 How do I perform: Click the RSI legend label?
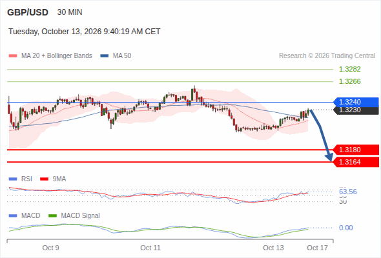(x=26, y=179)
